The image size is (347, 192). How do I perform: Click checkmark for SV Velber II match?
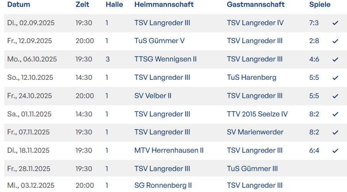point(335,96)
